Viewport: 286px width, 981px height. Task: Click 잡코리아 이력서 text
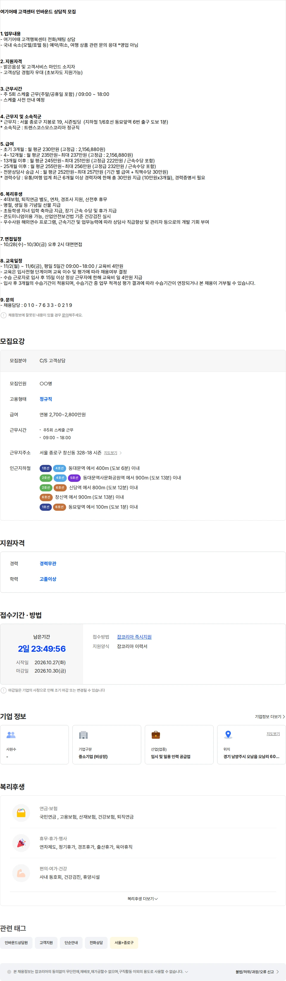[x=132, y=646]
